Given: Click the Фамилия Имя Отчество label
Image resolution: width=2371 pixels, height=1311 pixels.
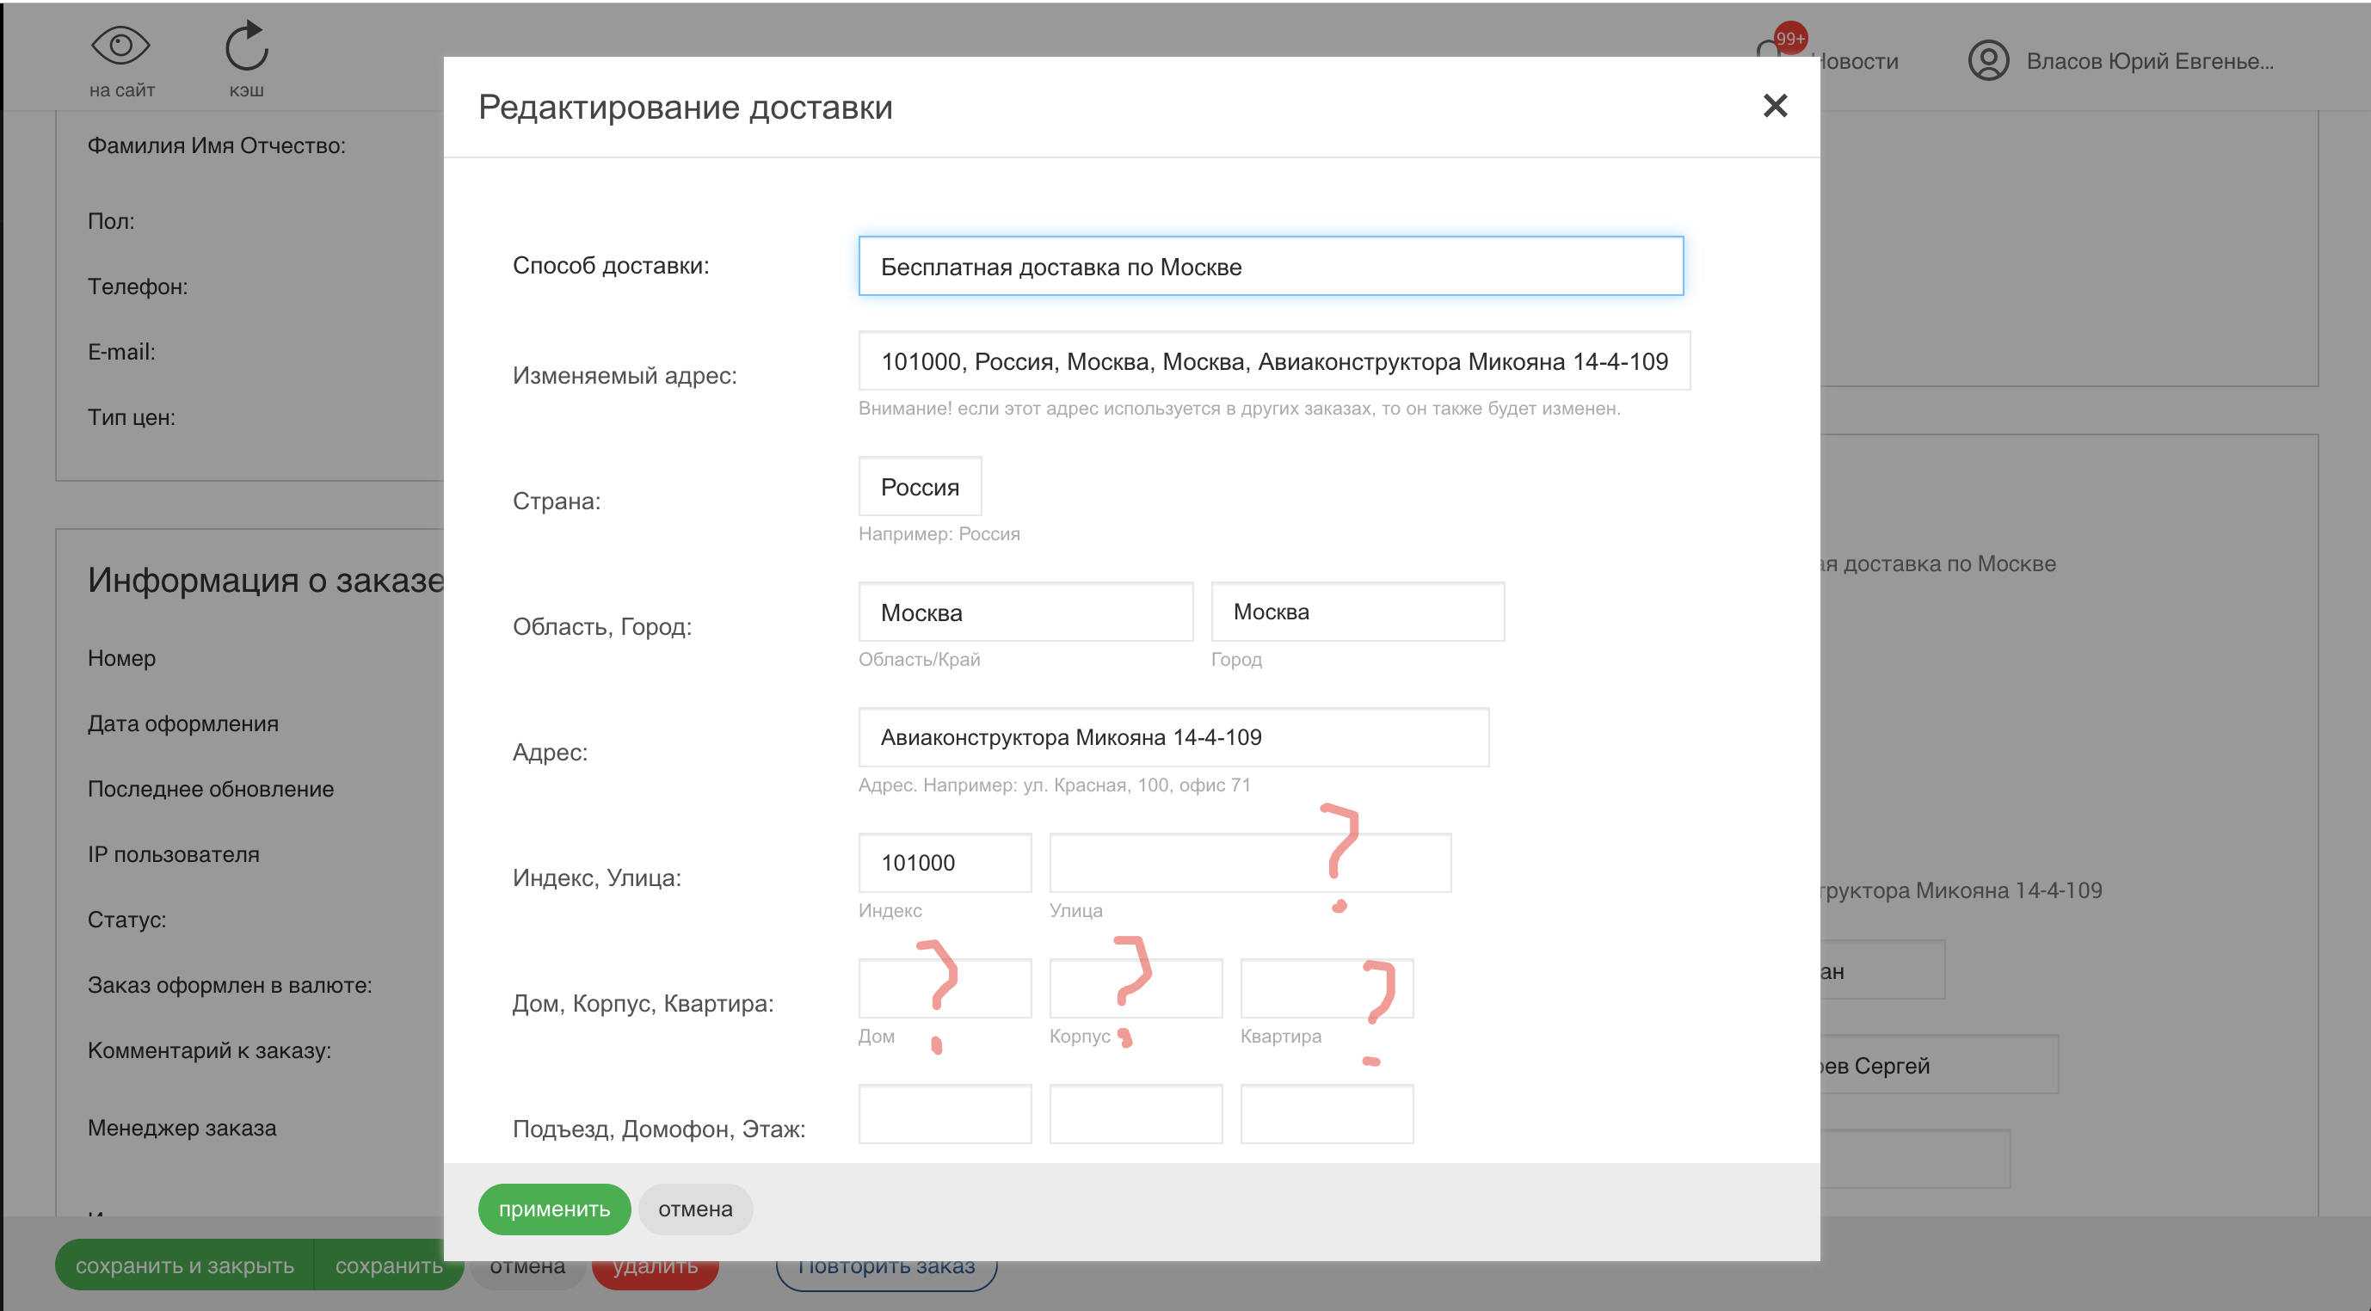Looking at the screenshot, I should pos(217,145).
